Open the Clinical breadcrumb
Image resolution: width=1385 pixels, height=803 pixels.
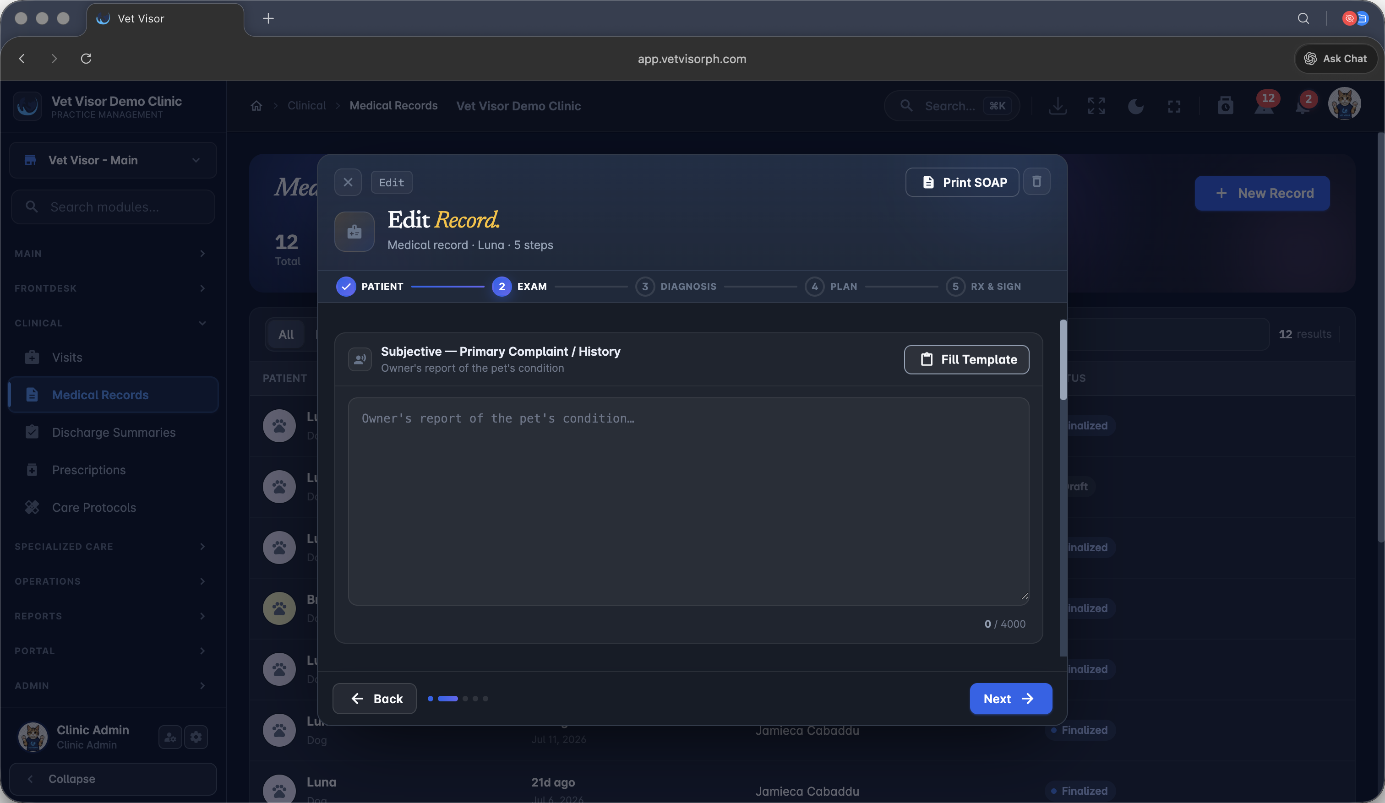307,105
